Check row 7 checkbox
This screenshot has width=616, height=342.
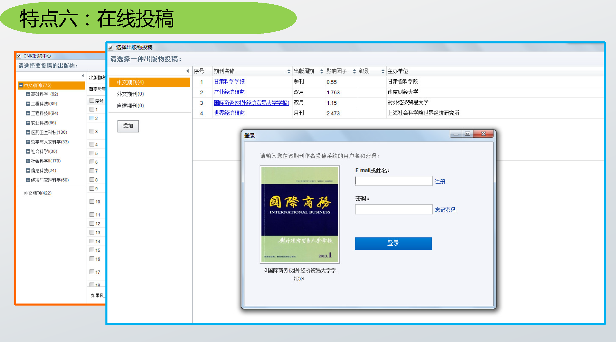[x=92, y=171]
